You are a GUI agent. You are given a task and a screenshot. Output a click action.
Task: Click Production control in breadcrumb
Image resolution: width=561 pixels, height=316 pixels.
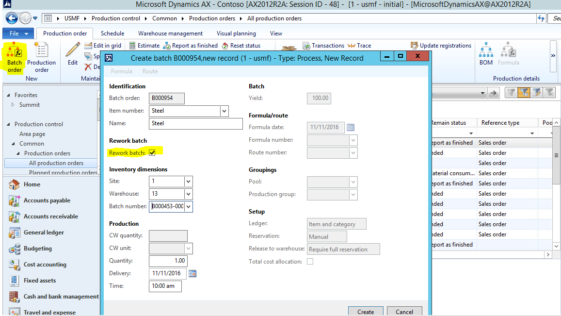(116, 18)
